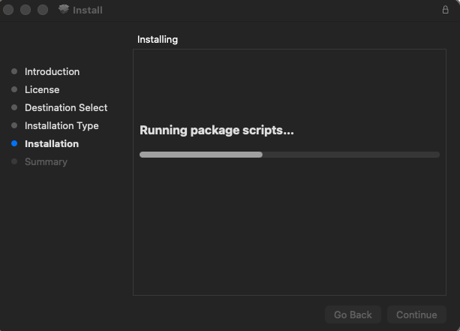Click the package icon in the title bar
Image resolution: width=460 pixels, height=331 pixels.
64,10
